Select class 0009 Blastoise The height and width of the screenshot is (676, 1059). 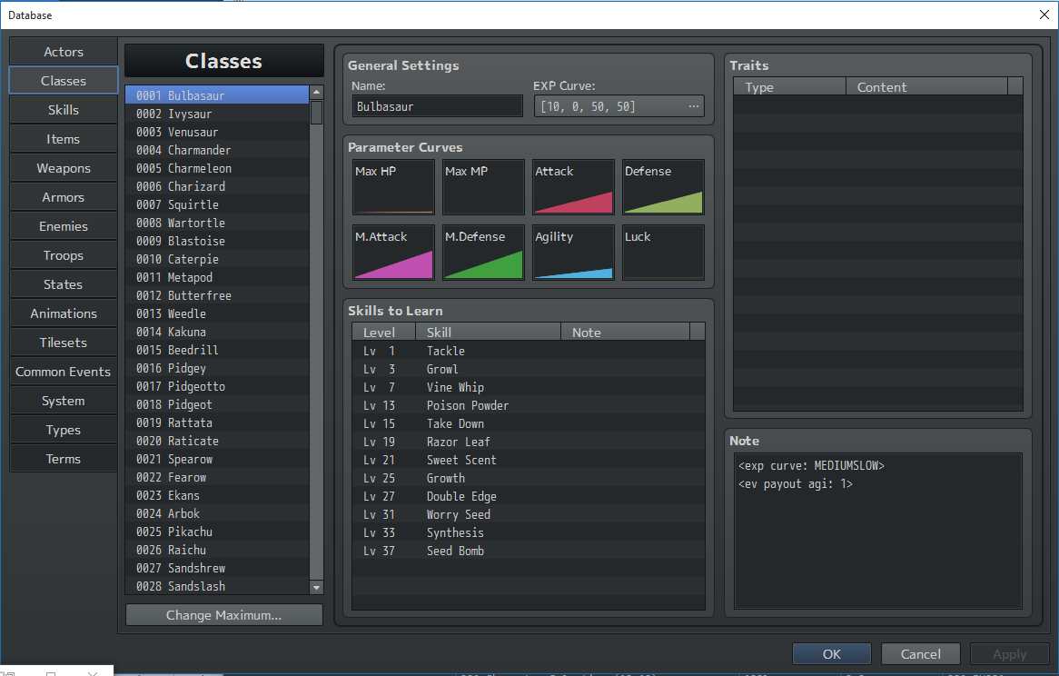click(217, 241)
